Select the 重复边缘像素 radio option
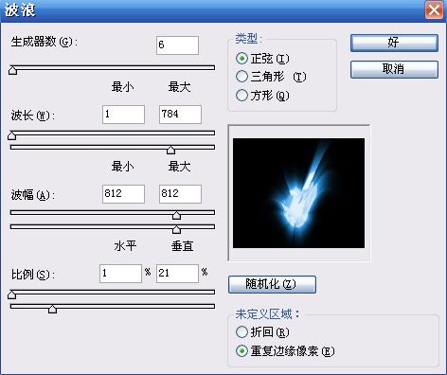Image resolution: width=447 pixels, height=375 pixels. (241, 350)
